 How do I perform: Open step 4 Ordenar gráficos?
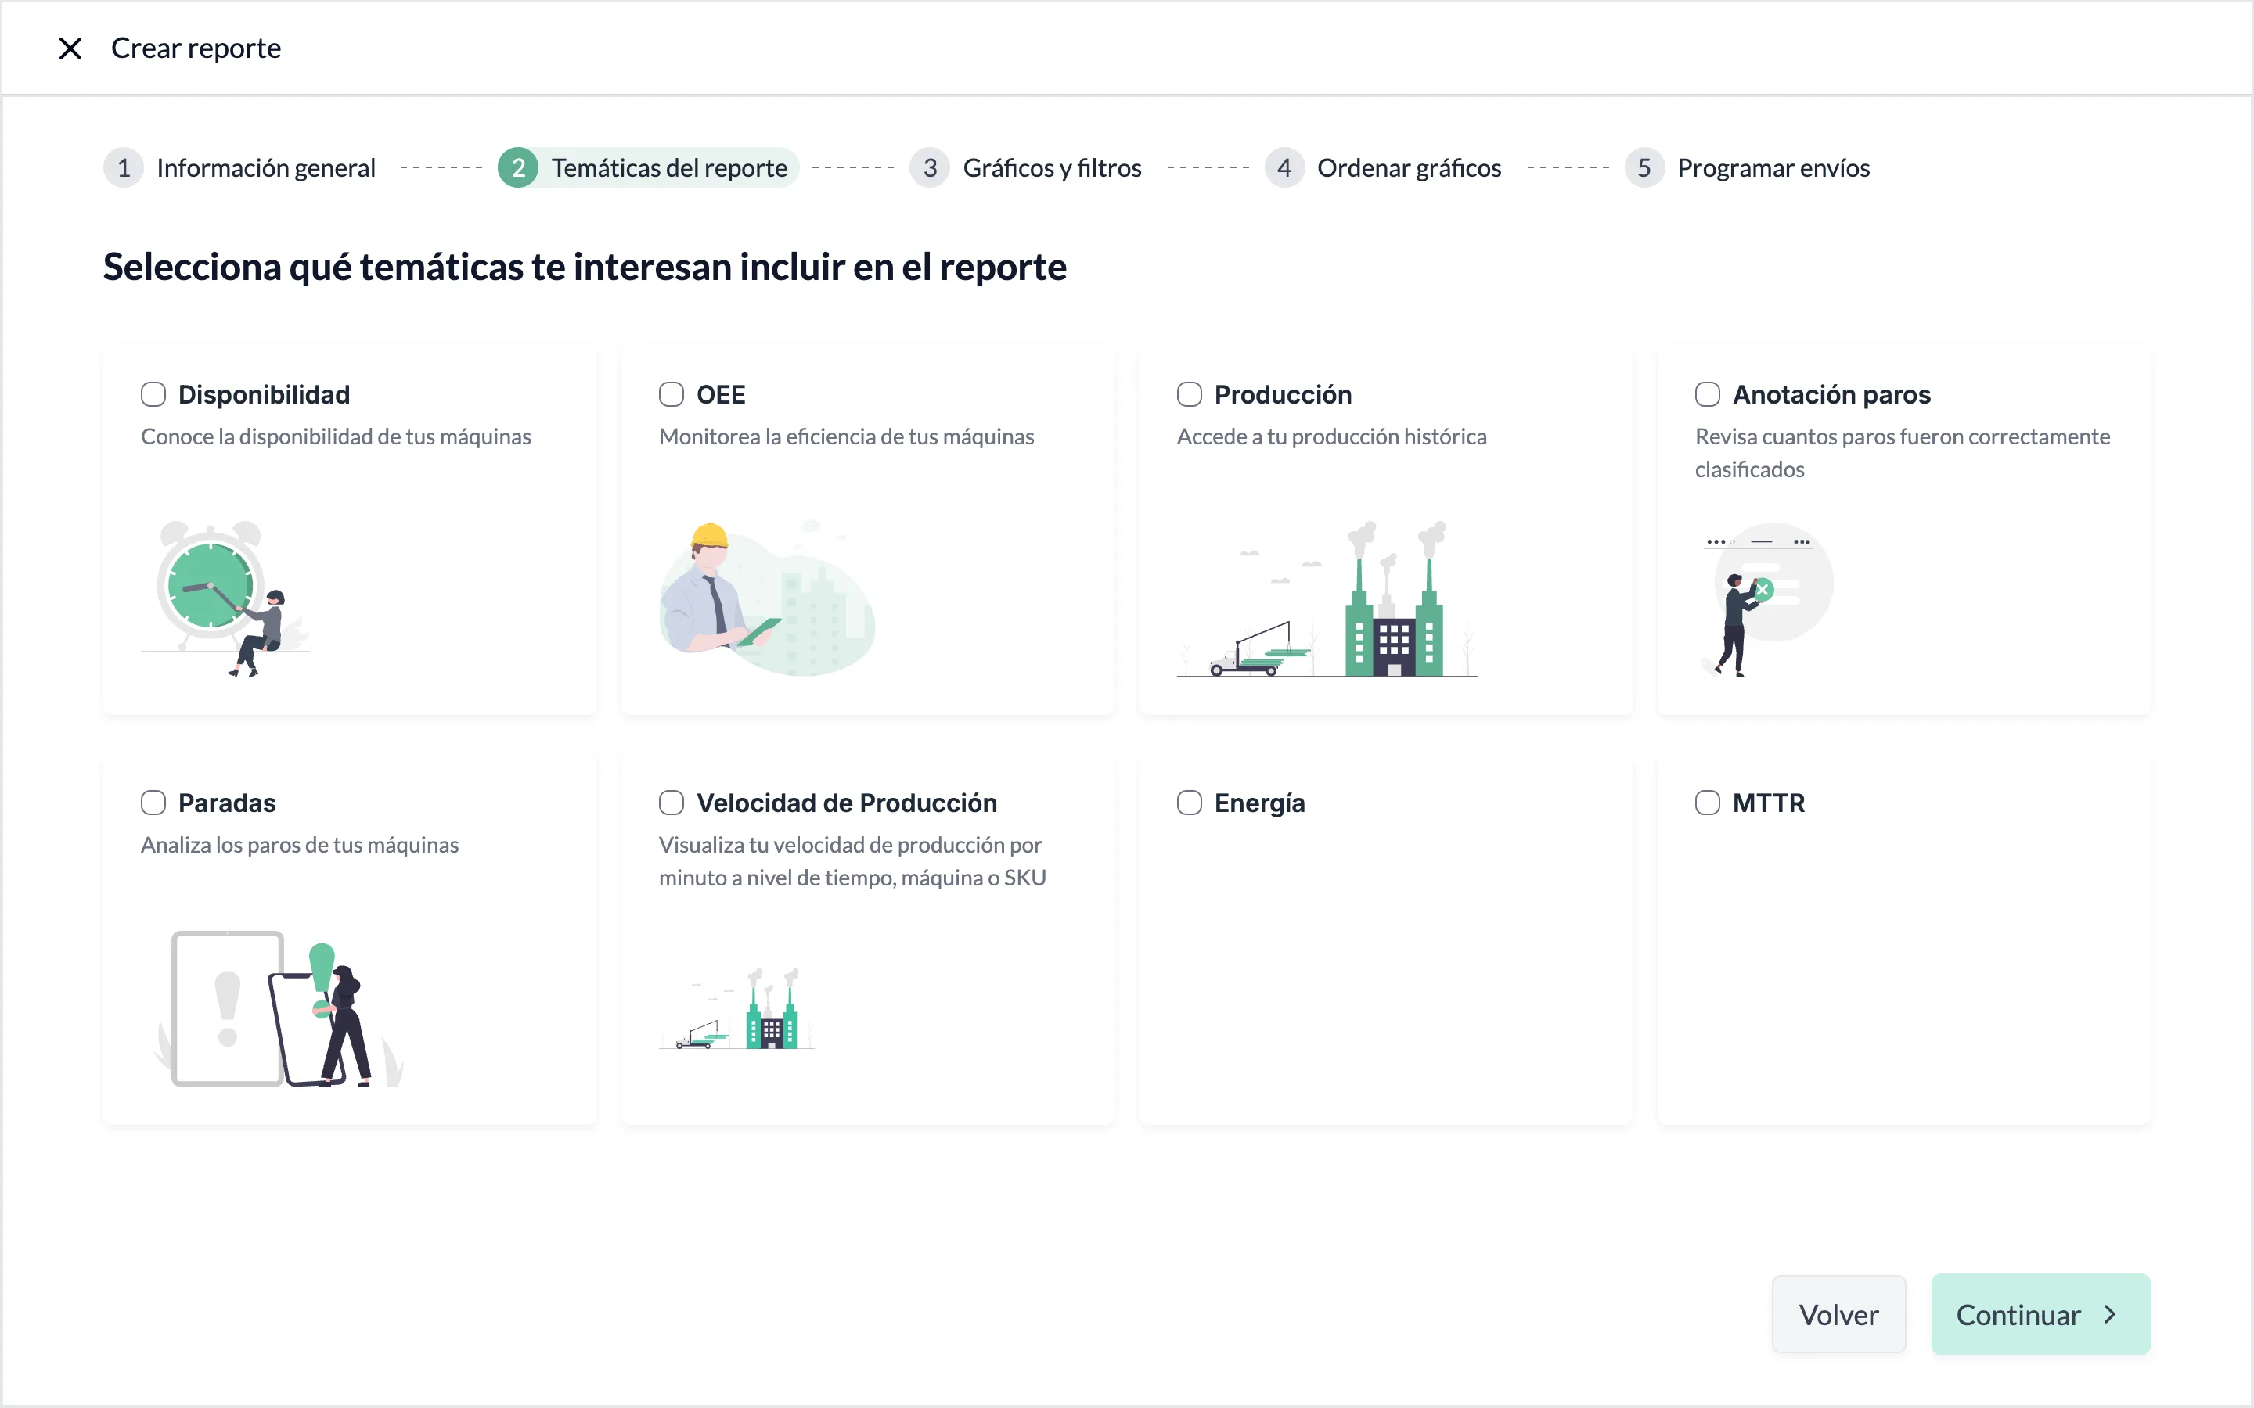click(1383, 167)
